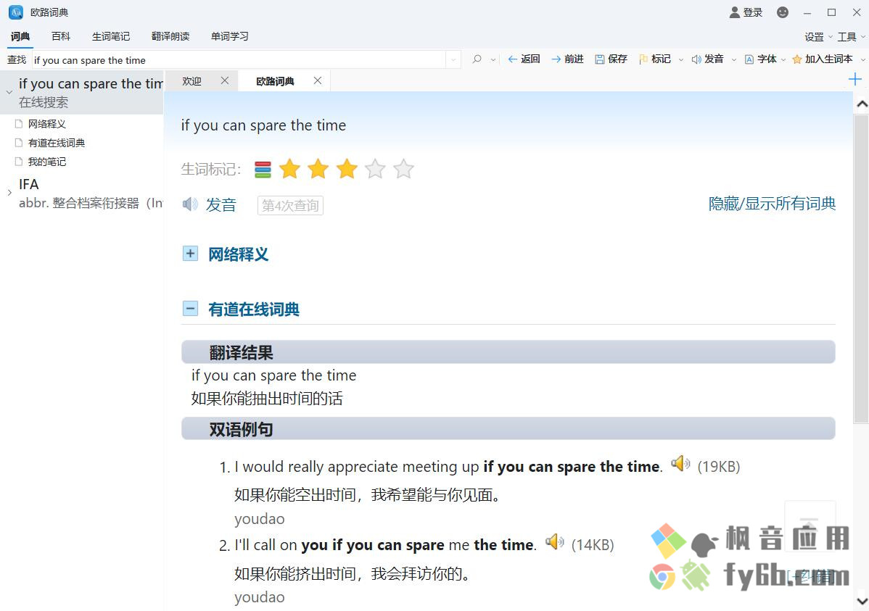Expand the 网络释义 section
Viewport: 869px width, 611px height.
(x=190, y=254)
